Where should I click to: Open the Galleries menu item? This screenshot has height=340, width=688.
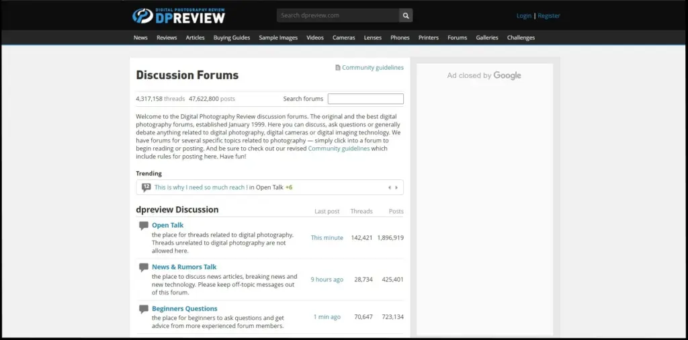click(x=487, y=38)
